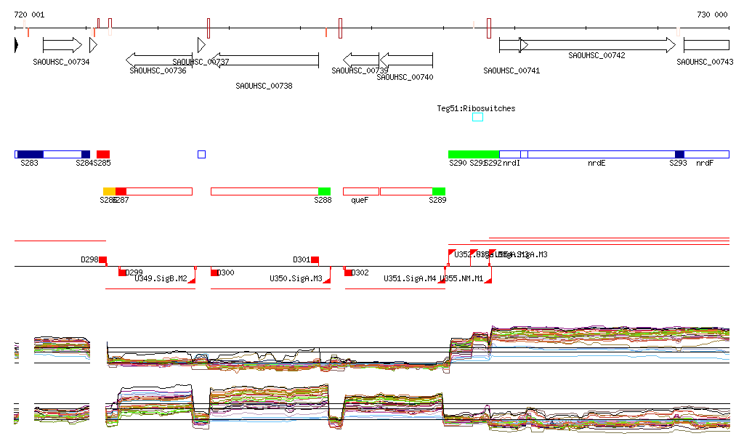Select the long SAOUHSC_00738 gene arrow
This screenshot has width=744, height=444.
pyautogui.click(x=264, y=60)
